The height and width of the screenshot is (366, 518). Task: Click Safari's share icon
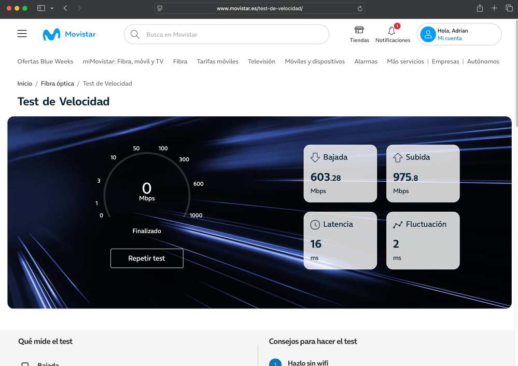pos(480,8)
